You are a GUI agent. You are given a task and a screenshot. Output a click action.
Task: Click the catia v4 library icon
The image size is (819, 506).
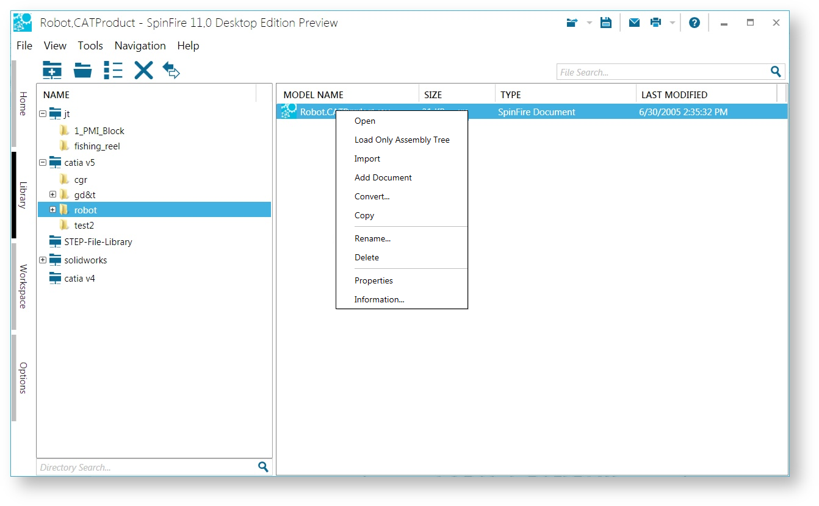click(56, 278)
